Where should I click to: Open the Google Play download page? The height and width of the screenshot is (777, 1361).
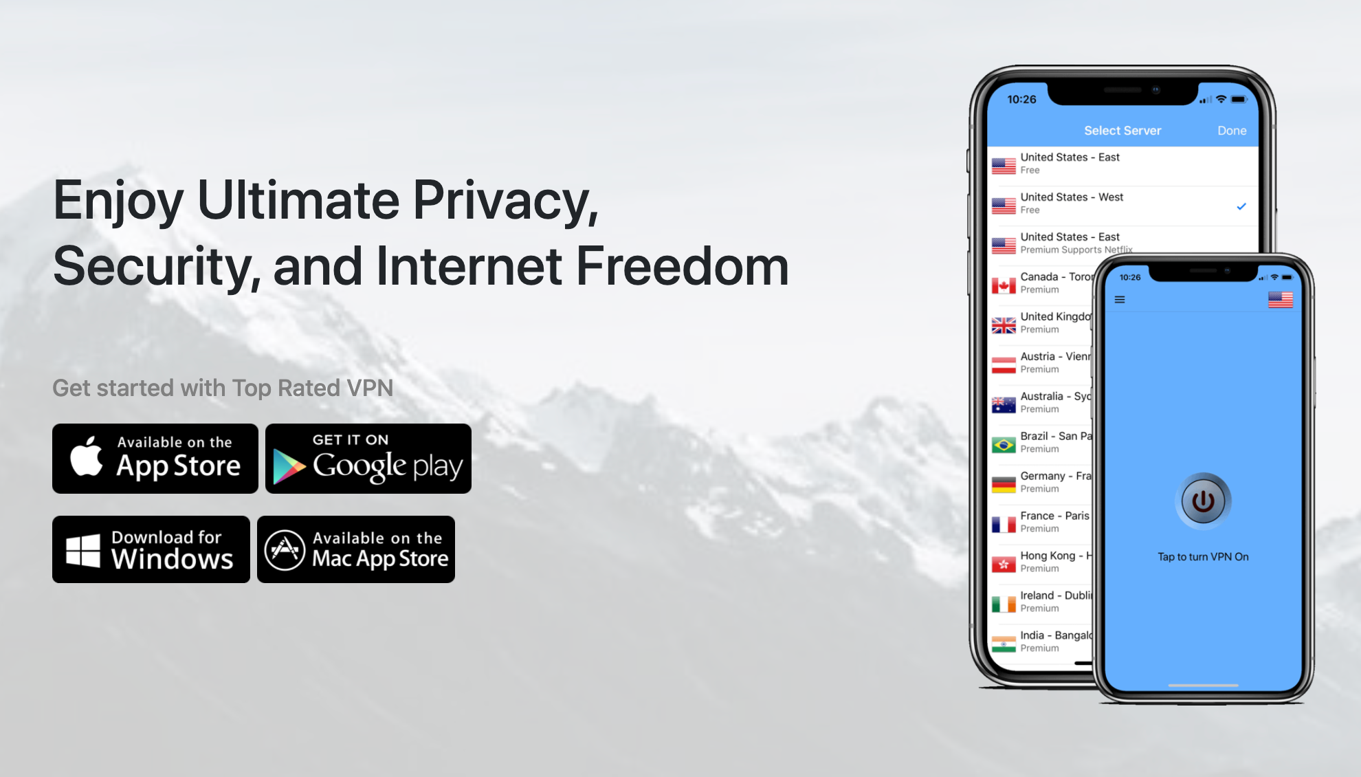click(x=367, y=457)
